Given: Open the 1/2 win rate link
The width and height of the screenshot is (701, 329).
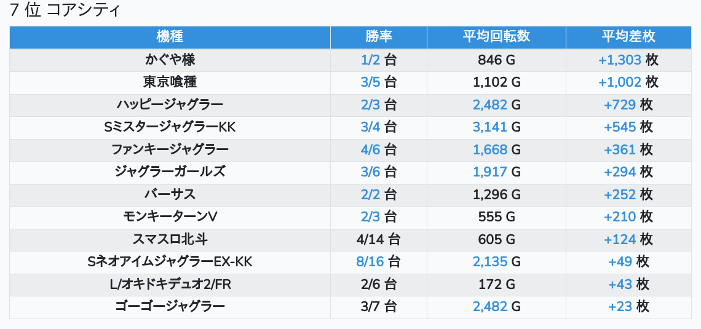Looking at the screenshot, I should pyautogui.click(x=371, y=60).
